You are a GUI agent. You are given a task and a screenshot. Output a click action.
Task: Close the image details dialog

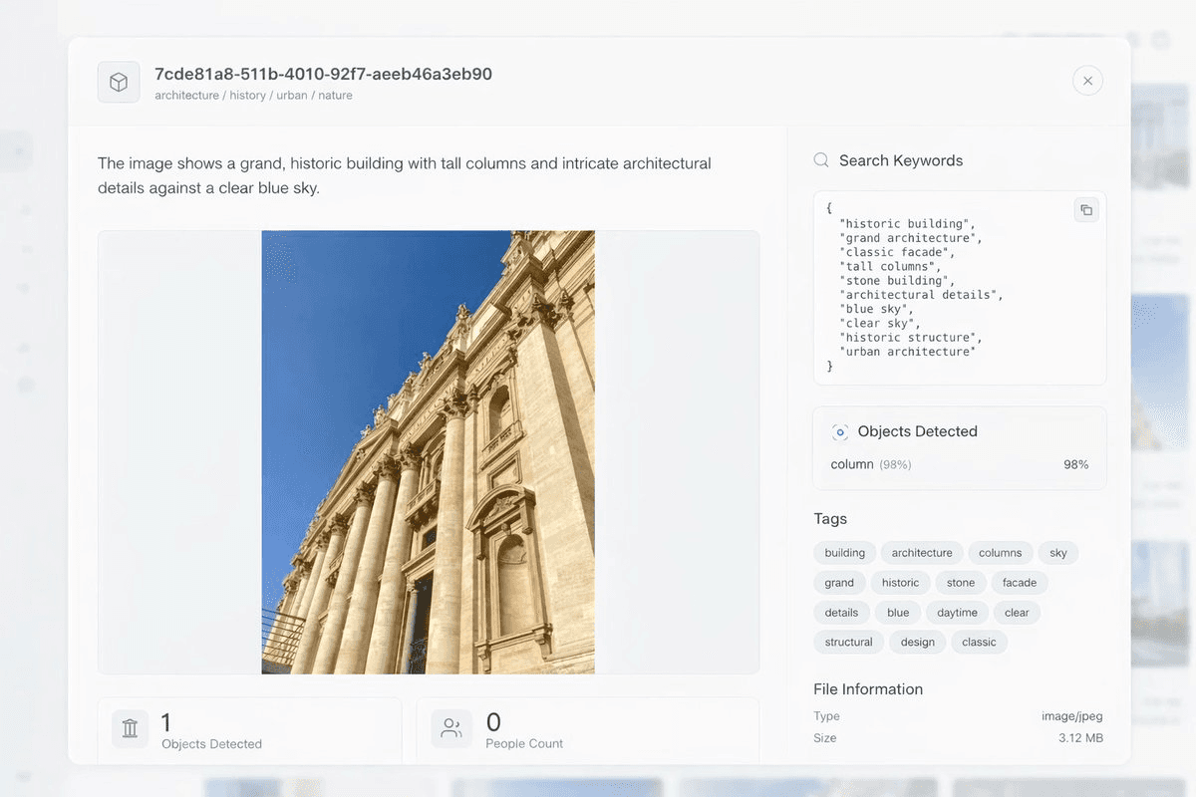click(x=1087, y=81)
